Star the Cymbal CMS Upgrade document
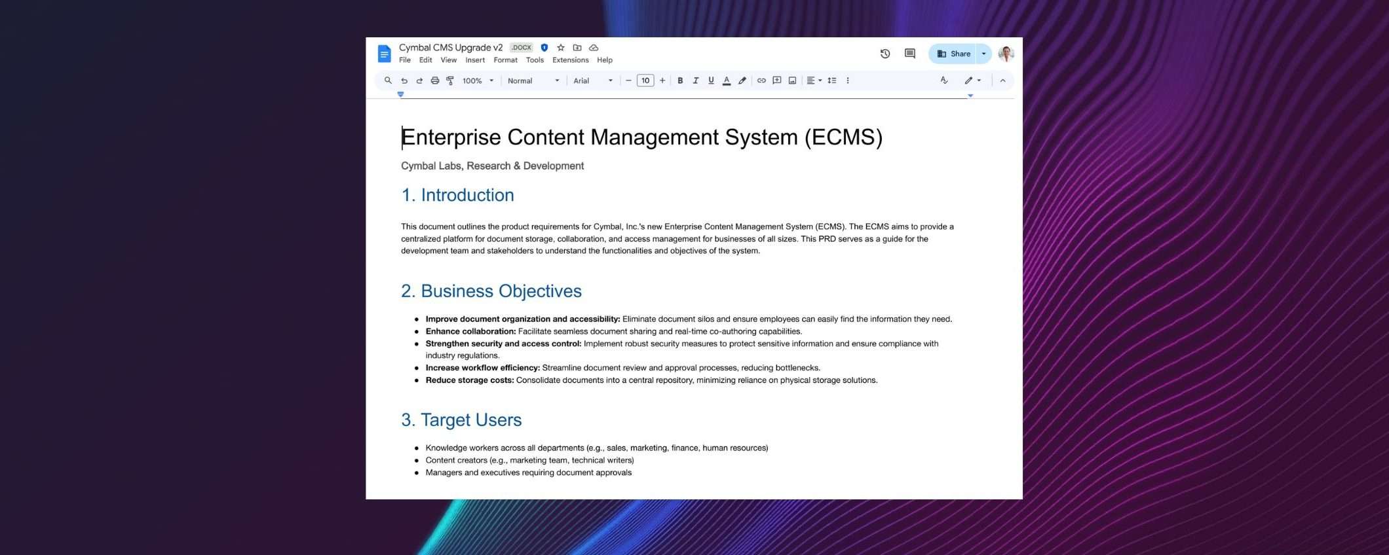1389x555 pixels. tap(561, 48)
